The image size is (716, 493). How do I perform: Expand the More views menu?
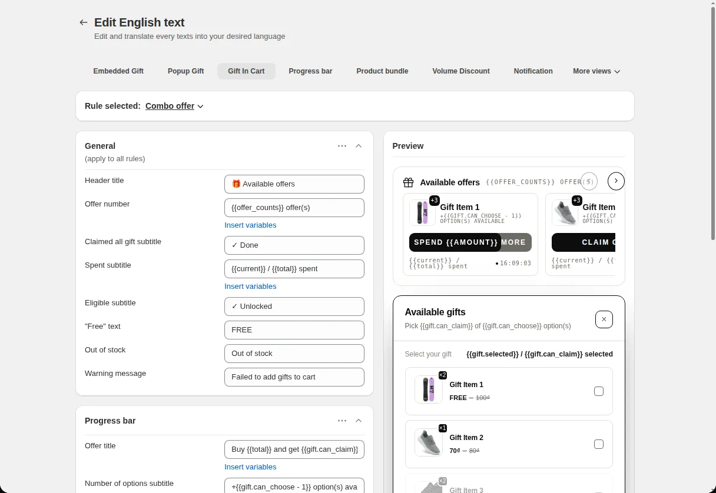pos(596,71)
